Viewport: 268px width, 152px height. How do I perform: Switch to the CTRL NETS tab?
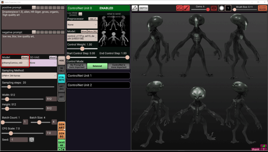pyautogui.click(x=61, y=78)
